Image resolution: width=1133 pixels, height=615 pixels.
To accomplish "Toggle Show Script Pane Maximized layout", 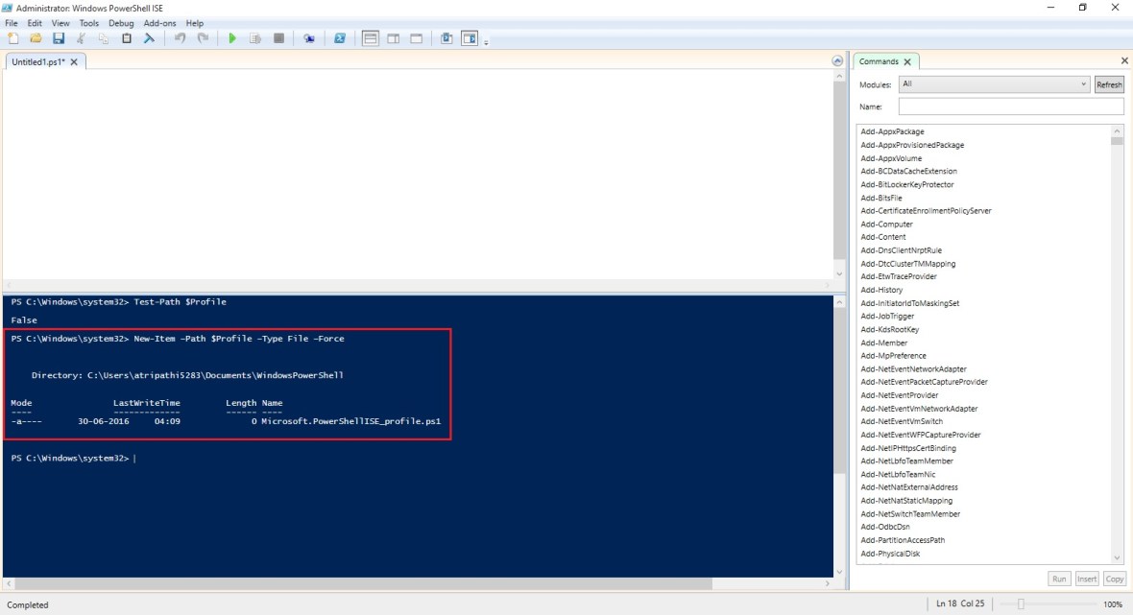I will pyautogui.click(x=417, y=38).
